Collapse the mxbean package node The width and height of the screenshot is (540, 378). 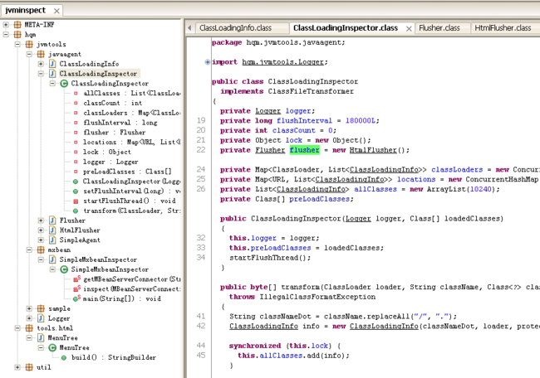tap(29, 250)
